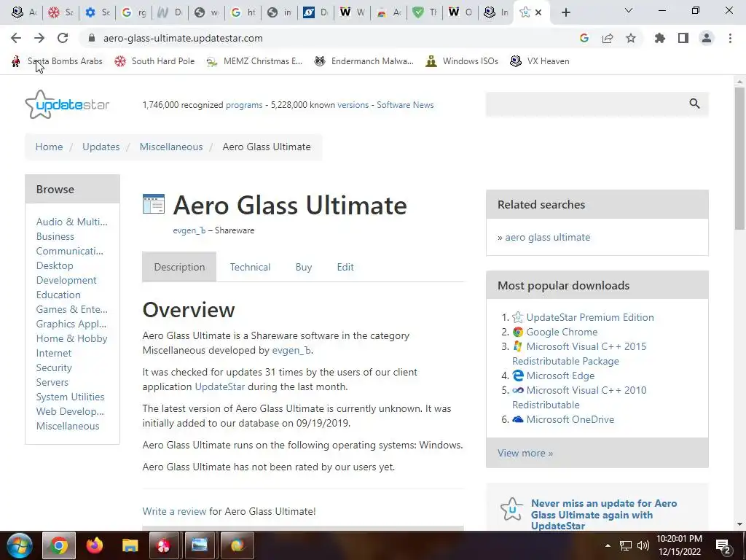This screenshot has height=560, width=746.
Task: Select the Description tab
Action: tap(179, 267)
